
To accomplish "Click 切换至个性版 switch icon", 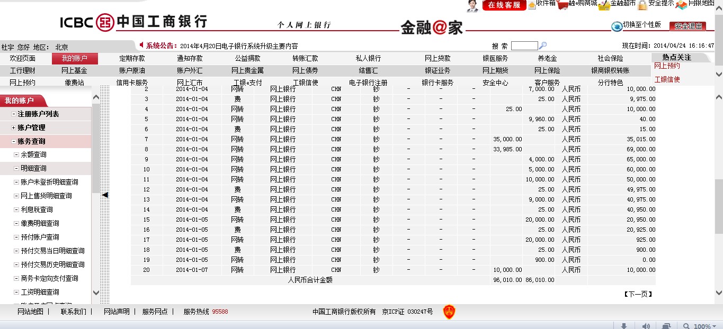I will (x=617, y=26).
